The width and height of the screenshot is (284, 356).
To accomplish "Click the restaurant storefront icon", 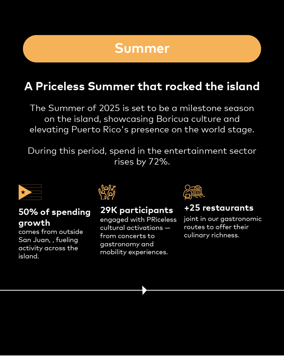I will click(194, 192).
